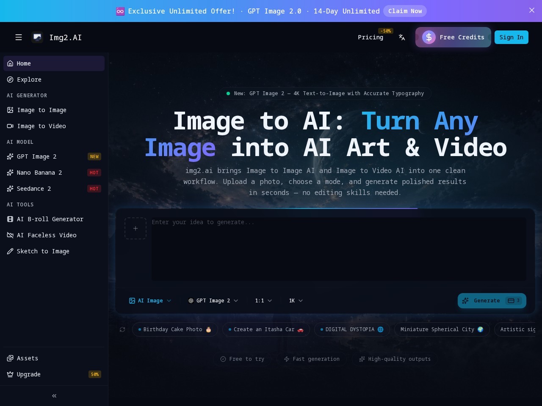Click the 50% badge next to Upgrade
The width and height of the screenshot is (542, 406).
(95, 374)
